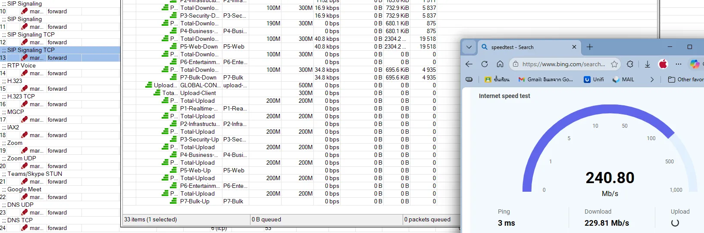Open the tab actions dropdown chevron
This screenshot has height=233, width=704.
469,47
